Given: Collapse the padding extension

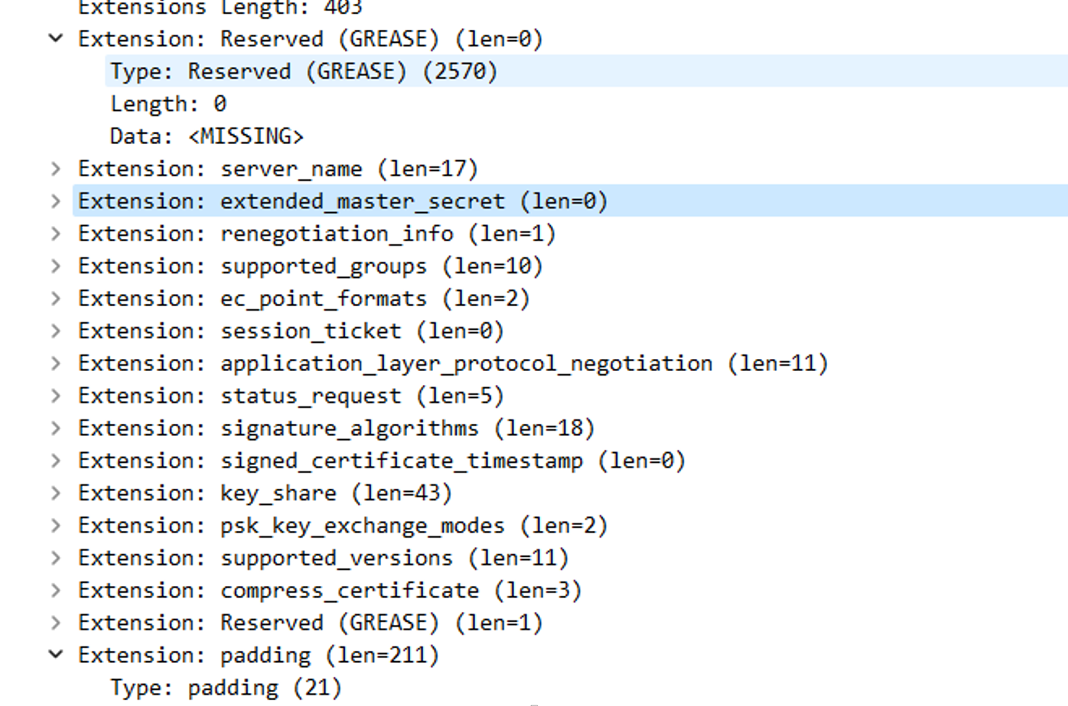Looking at the screenshot, I should 56,655.
